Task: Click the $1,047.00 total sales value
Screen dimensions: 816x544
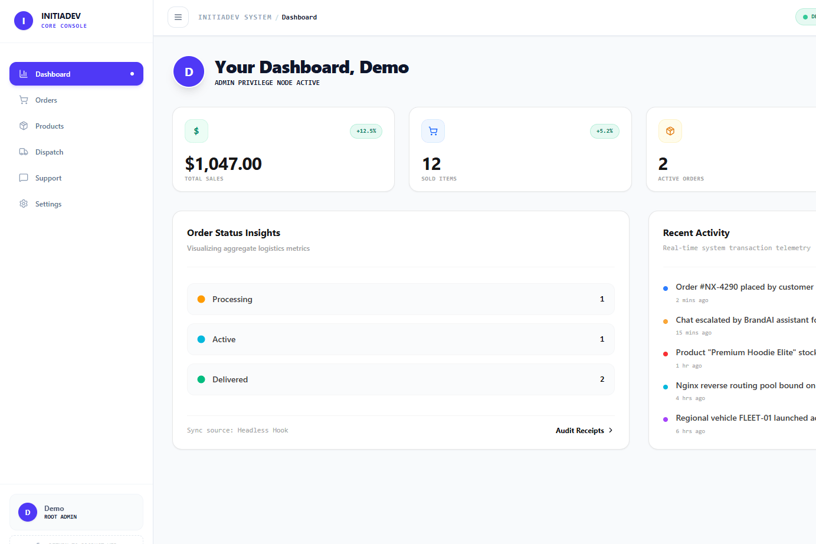Action: point(223,164)
